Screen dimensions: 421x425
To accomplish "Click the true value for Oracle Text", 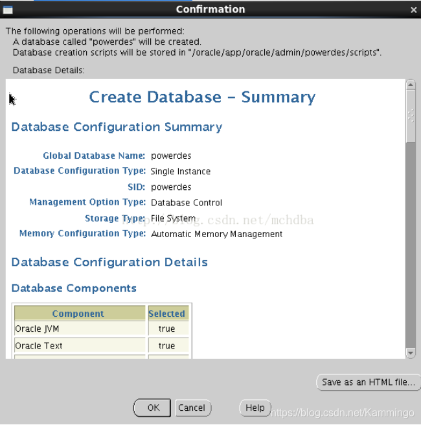I will tap(168, 346).
